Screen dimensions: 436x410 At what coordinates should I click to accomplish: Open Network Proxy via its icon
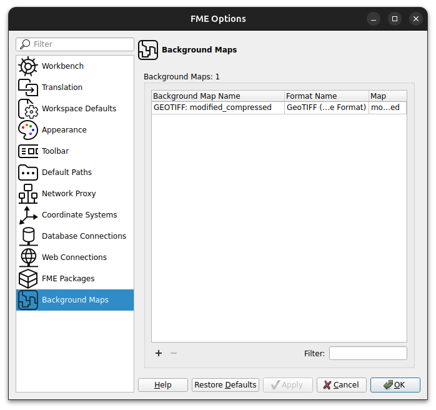click(28, 194)
